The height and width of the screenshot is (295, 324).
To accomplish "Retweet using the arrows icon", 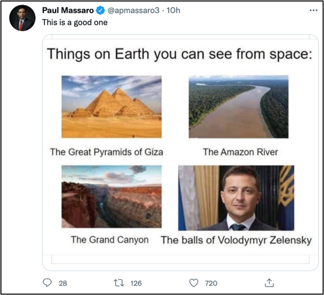I will tap(119, 283).
